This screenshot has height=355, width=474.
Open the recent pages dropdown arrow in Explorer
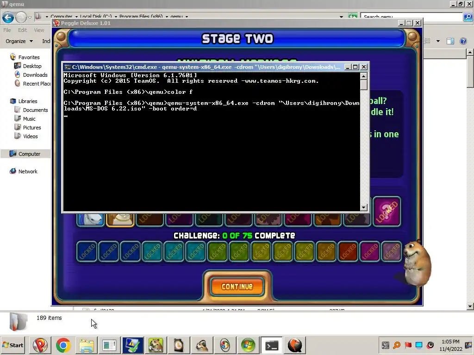click(30, 17)
